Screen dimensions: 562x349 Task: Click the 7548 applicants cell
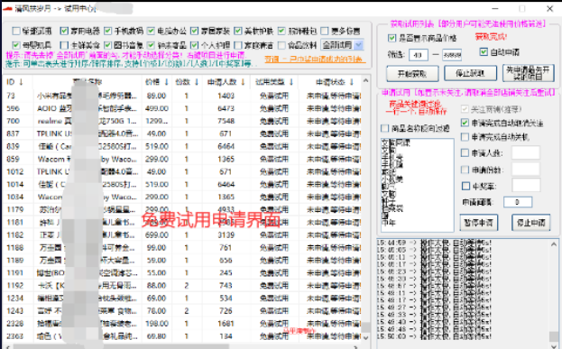[x=226, y=121]
